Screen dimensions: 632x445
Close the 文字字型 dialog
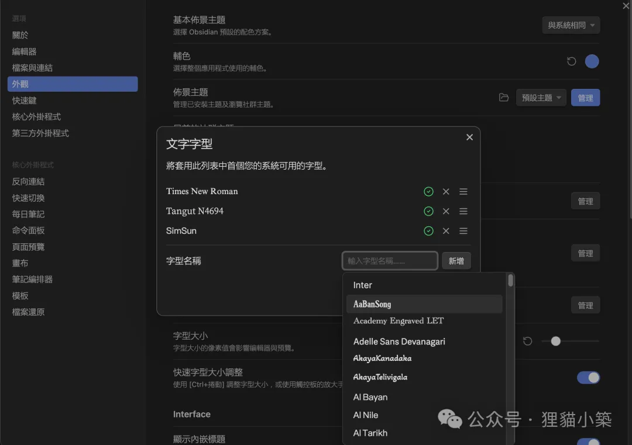pos(469,137)
